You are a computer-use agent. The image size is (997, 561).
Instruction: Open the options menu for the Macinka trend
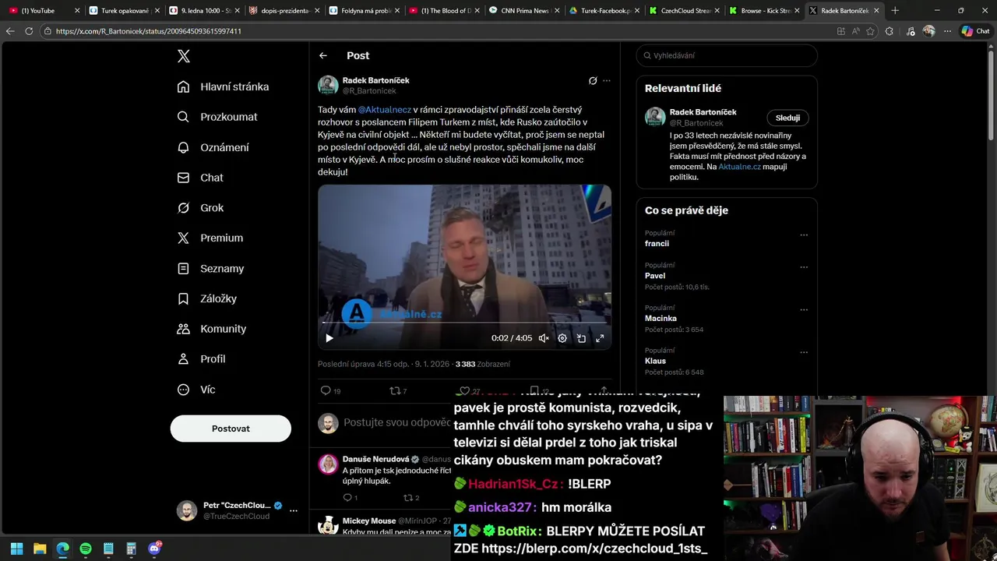tap(804, 310)
